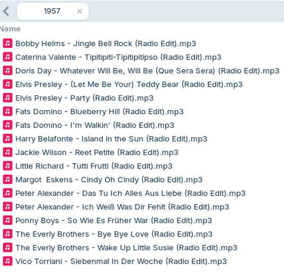Viewport: 284px width, 274px height.
Task: Click music icon for Das Tu Ich Alles Aus Liebe
Action: [8, 193]
